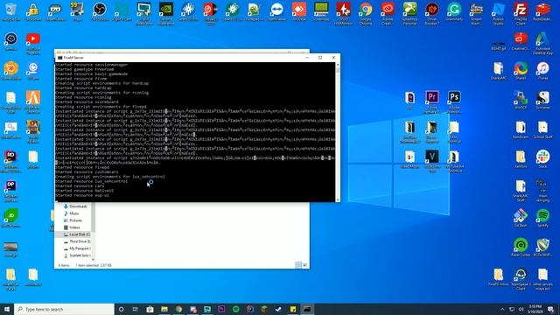Show hidden system tray icons
The image size is (560, 315).
coord(502,309)
